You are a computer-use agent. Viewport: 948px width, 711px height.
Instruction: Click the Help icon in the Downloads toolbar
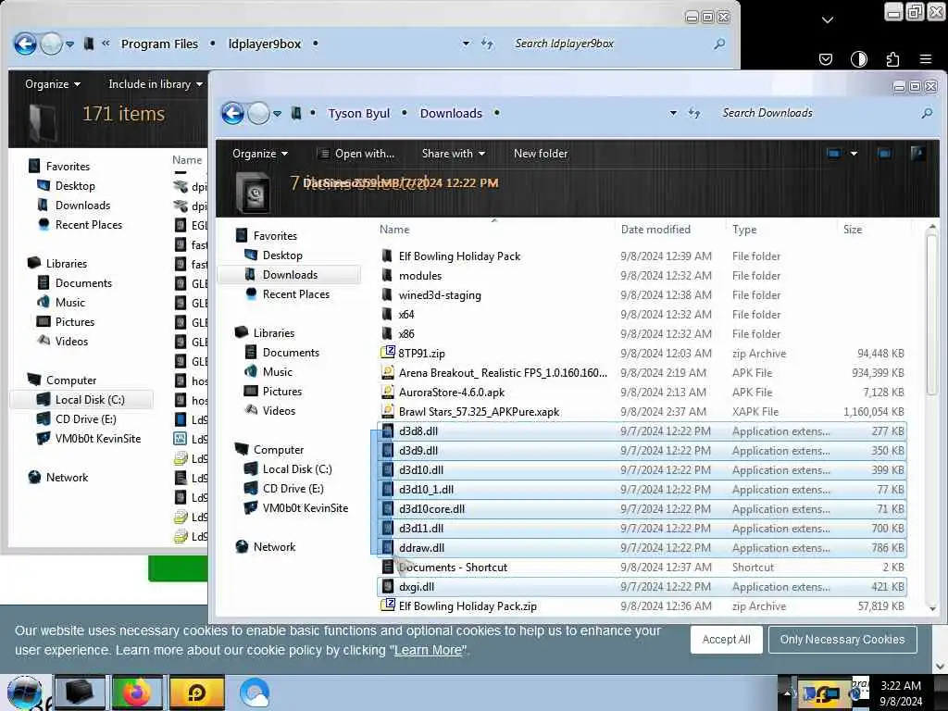917,154
